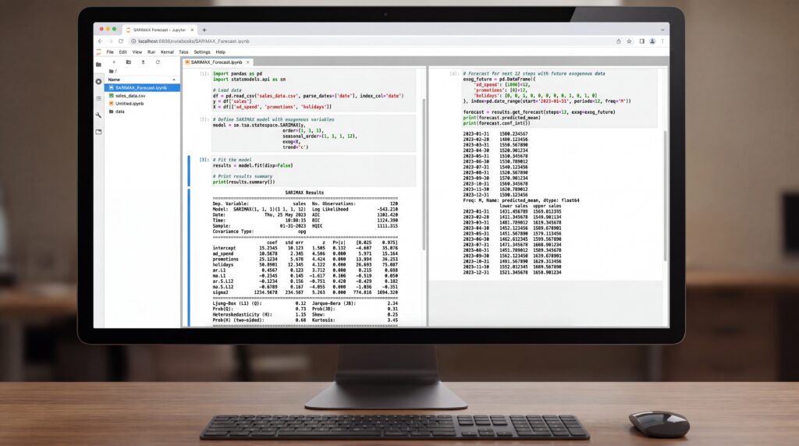Click the '[4]:' cell prompt

pyautogui.click(x=453, y=74)
